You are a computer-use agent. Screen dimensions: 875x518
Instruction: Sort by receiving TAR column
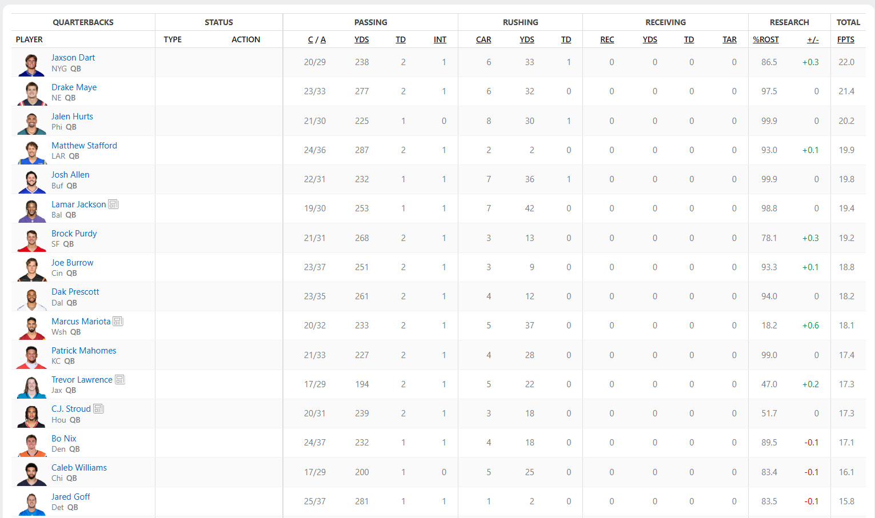click(730, 39)
